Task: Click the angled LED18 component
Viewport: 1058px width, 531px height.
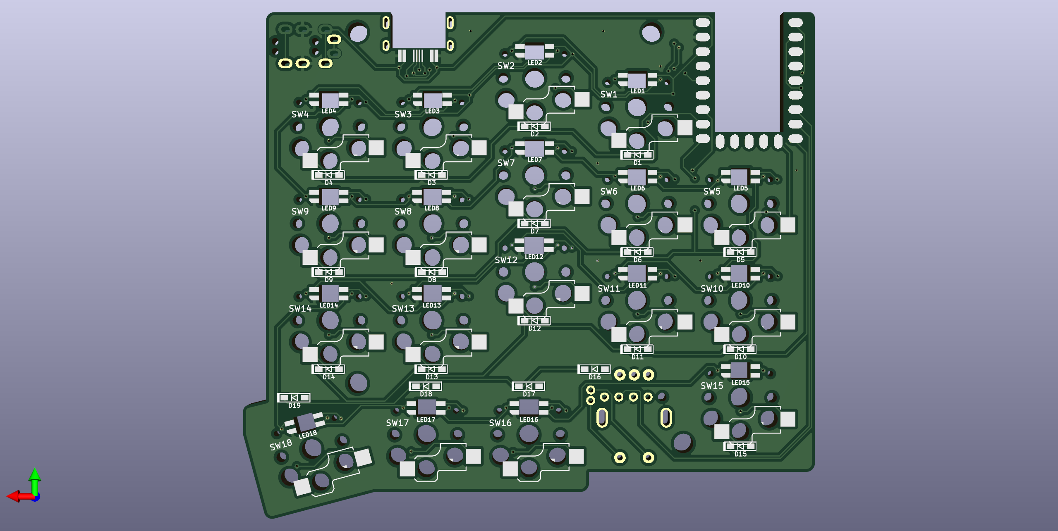Action: click(x=306, y=422)
